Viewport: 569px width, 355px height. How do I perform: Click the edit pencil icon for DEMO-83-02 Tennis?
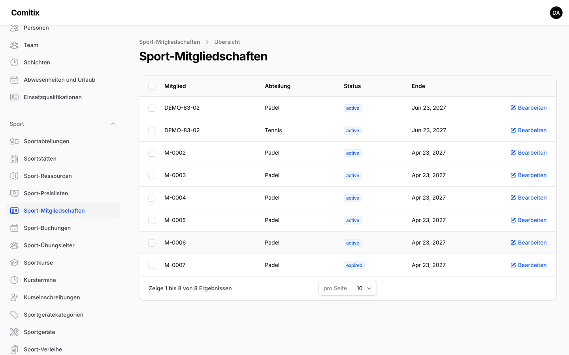pos(513,130)
